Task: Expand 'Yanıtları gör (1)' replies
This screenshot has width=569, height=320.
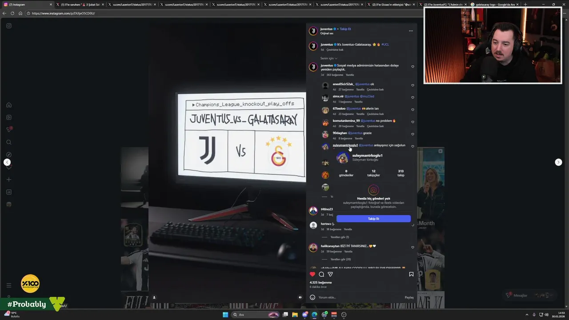Action: 340,237
